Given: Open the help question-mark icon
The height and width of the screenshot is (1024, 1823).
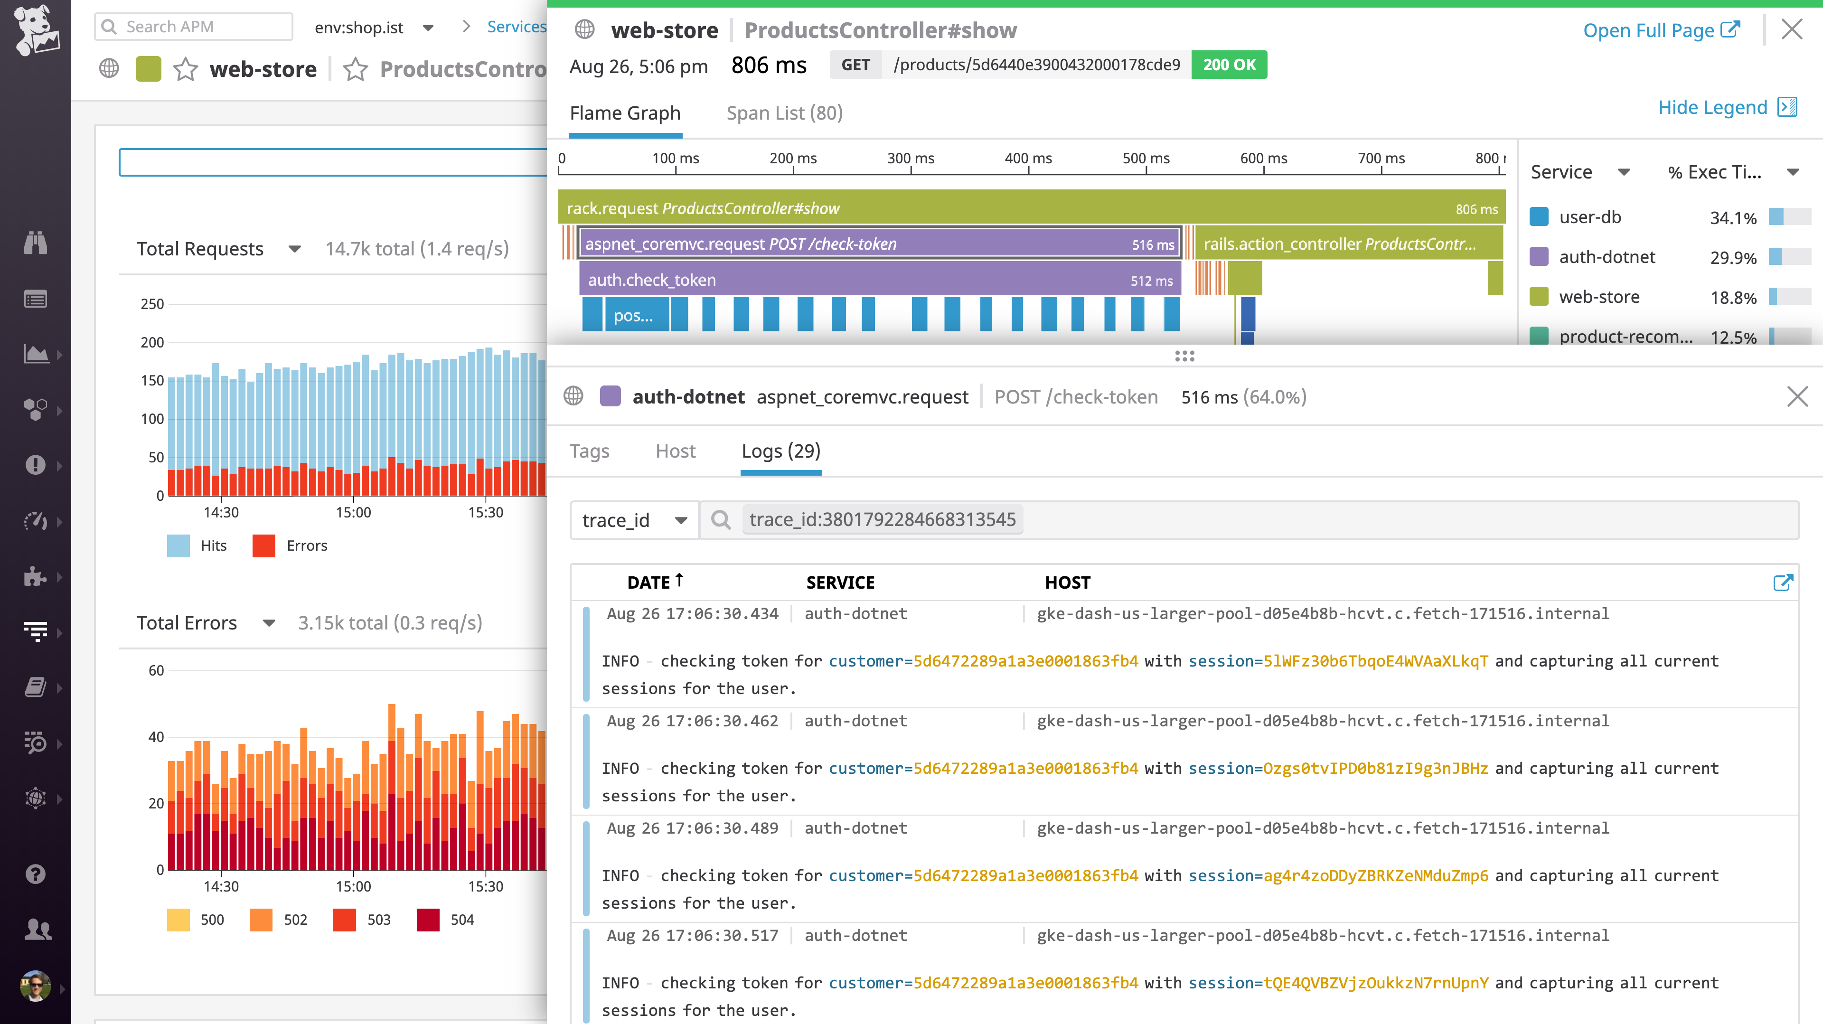Looking at the screenshot, I should [35, 874].
